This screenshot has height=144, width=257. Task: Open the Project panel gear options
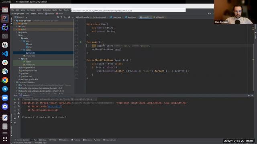click(69, 17)
